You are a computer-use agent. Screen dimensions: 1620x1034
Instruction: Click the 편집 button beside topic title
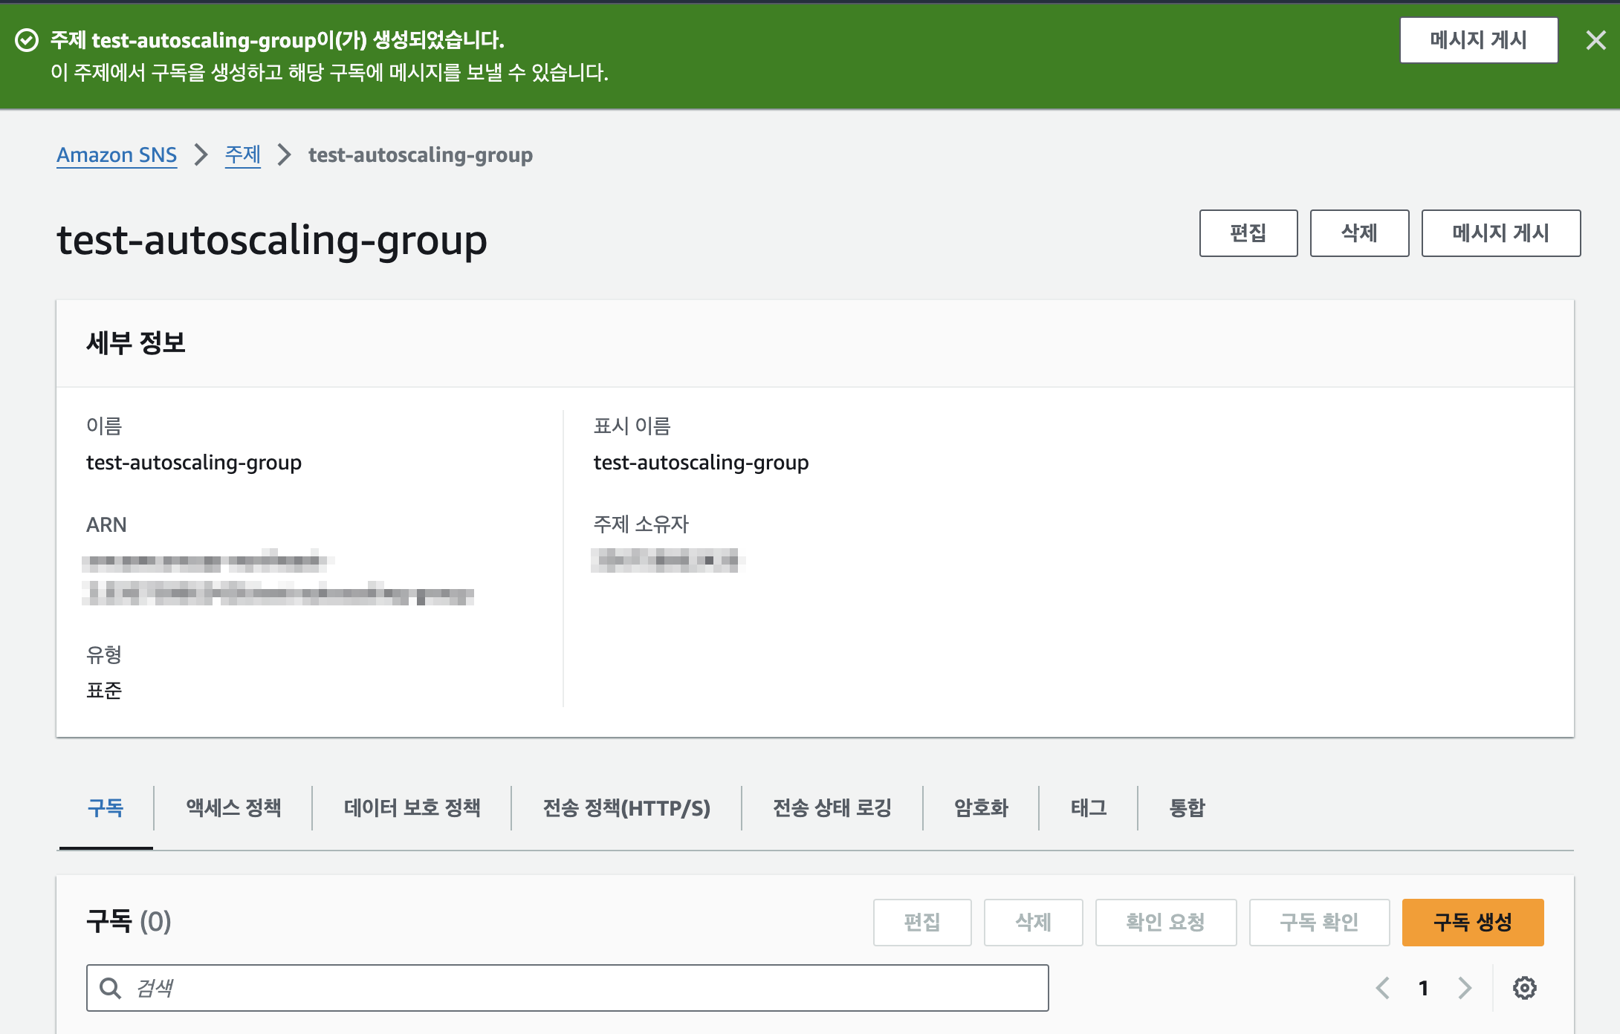[x=1248, y=233]
